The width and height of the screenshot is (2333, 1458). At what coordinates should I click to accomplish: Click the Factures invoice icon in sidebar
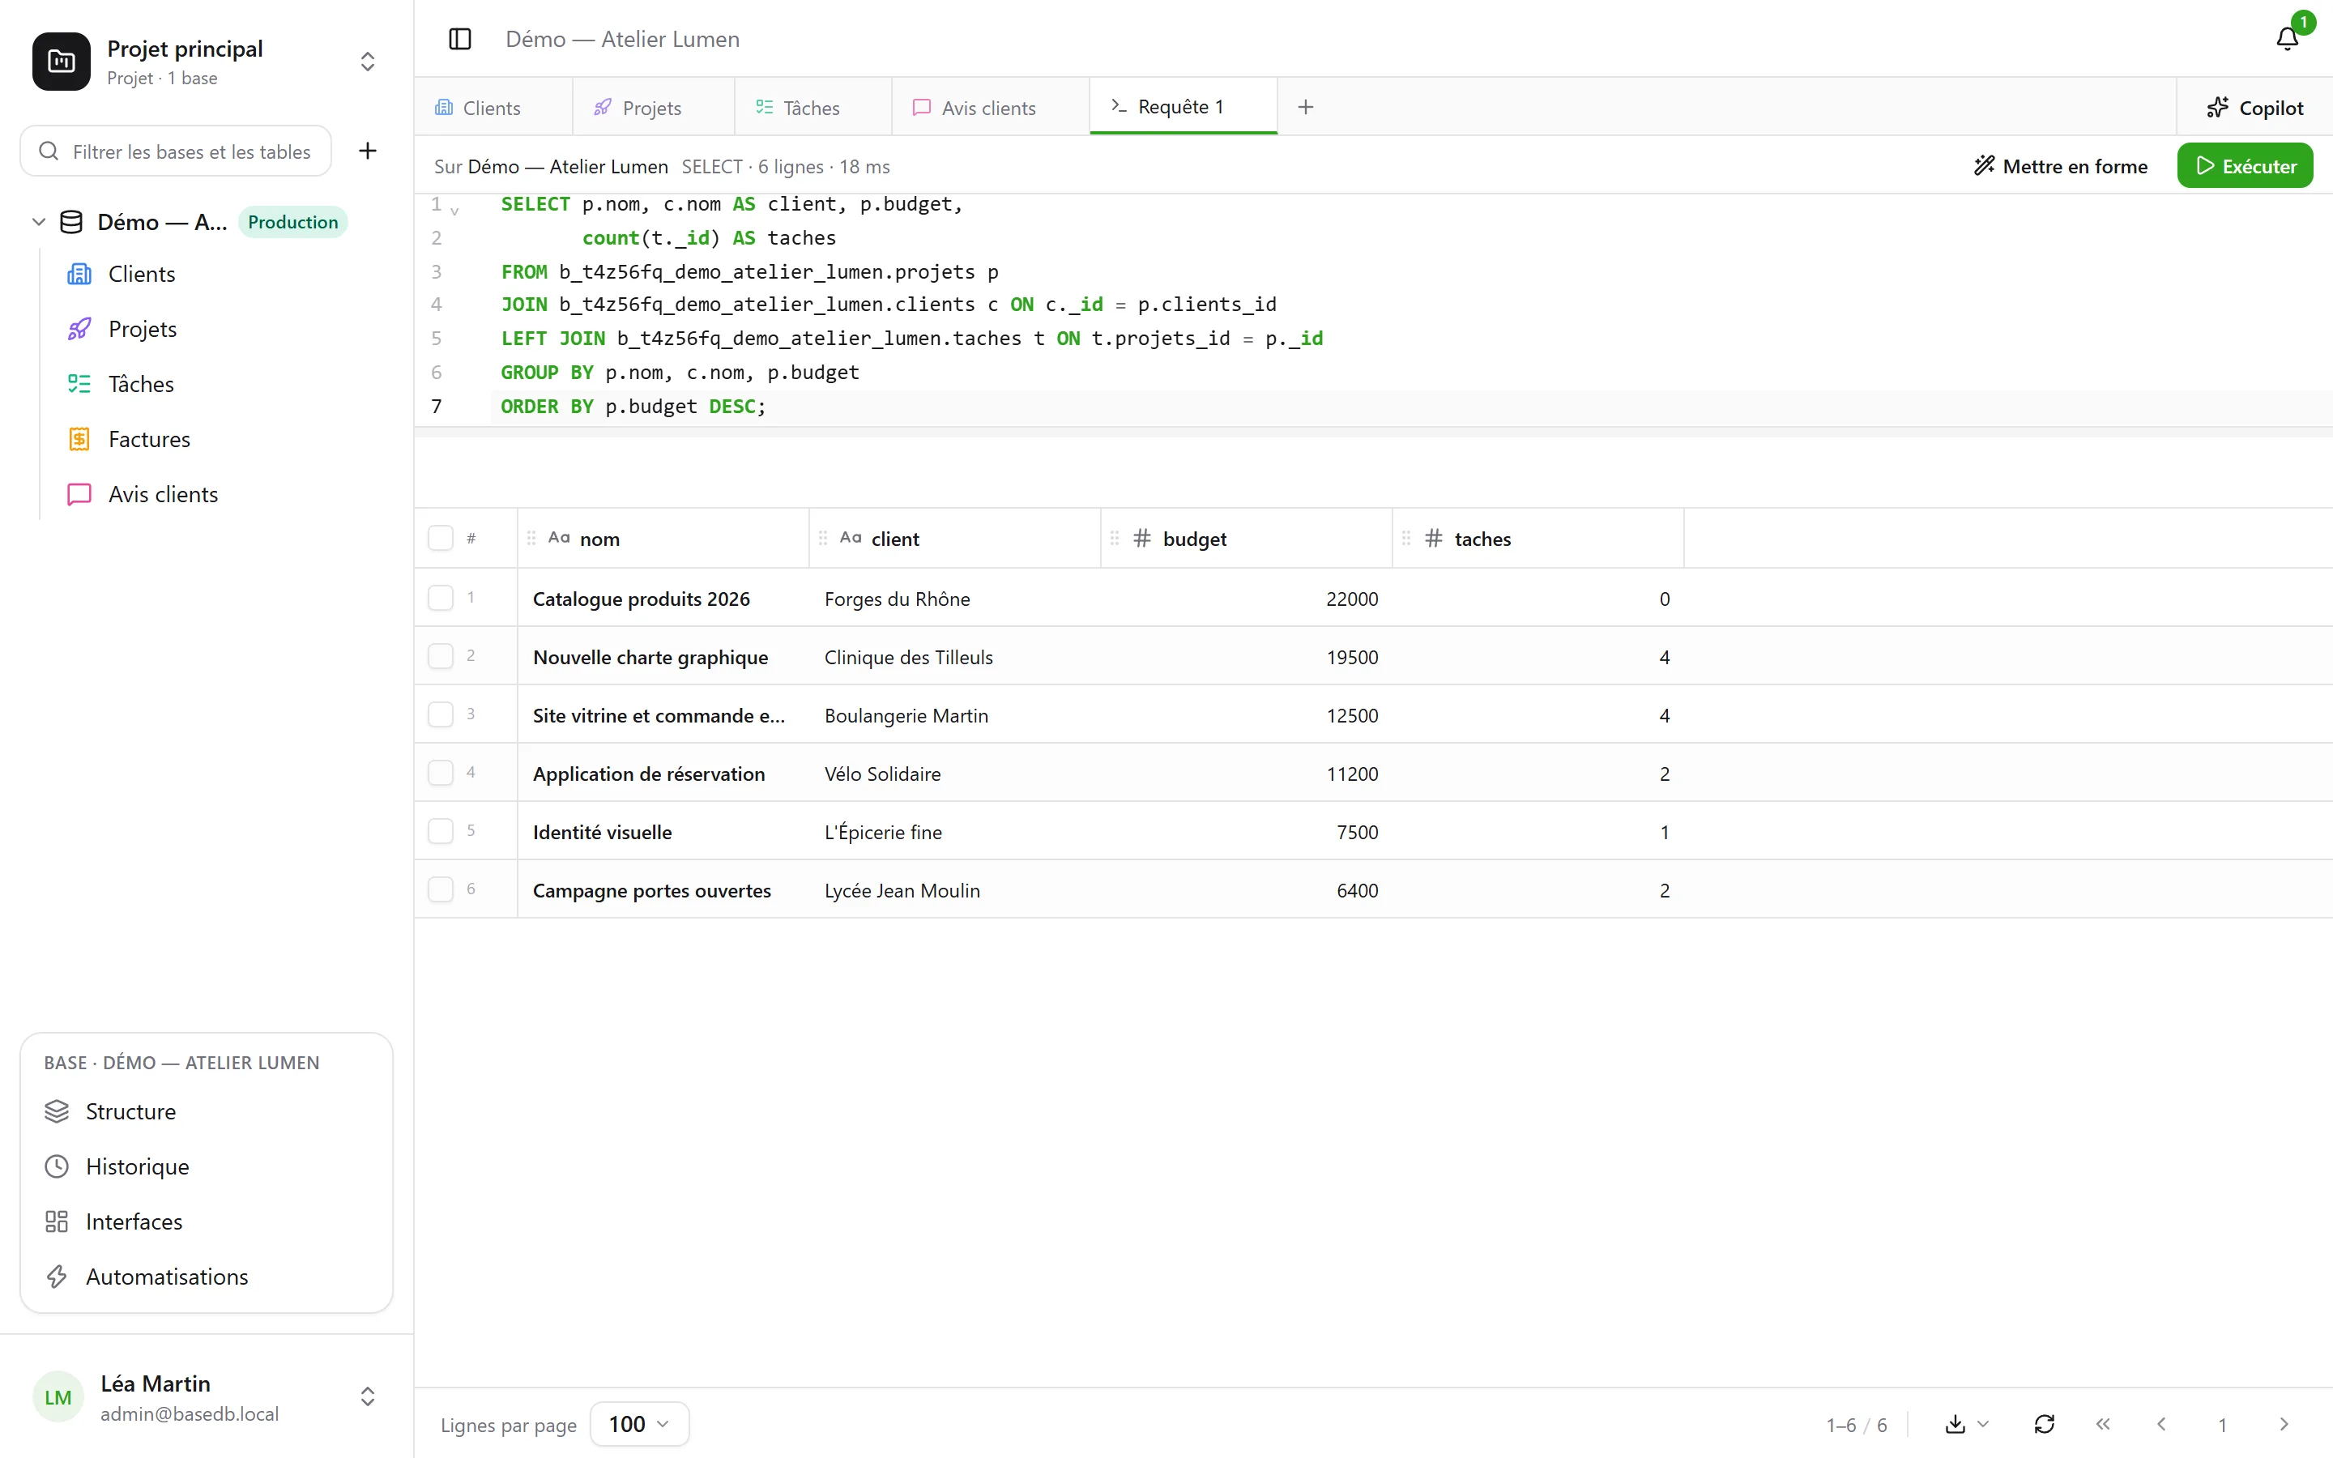point(79,439)
